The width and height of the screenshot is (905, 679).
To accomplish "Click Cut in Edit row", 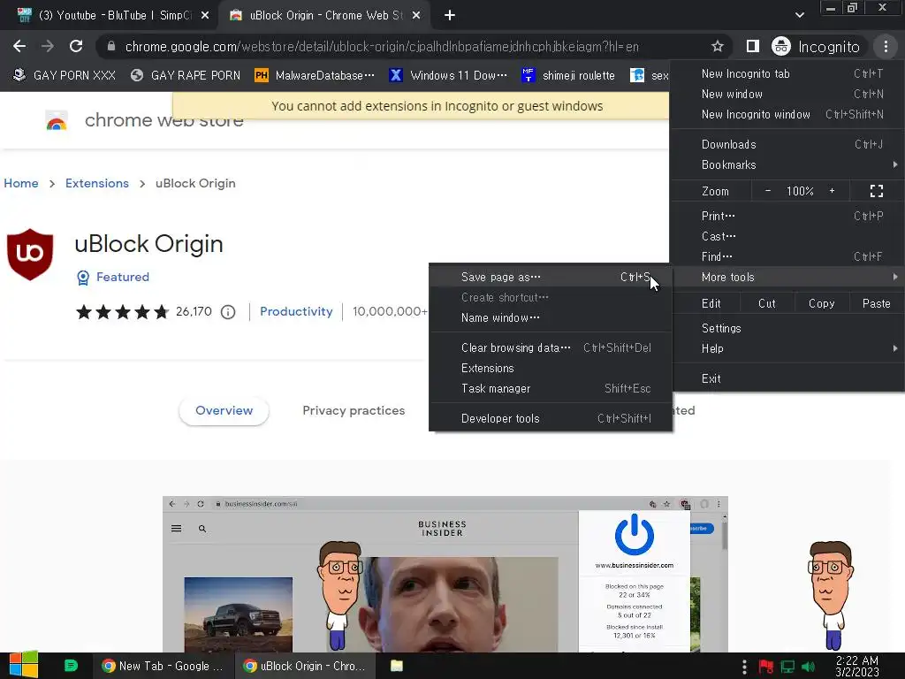I will click(767, 303).
